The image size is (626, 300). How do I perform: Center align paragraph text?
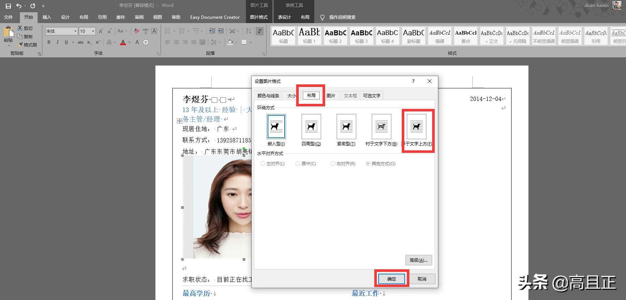click(176, 42)
